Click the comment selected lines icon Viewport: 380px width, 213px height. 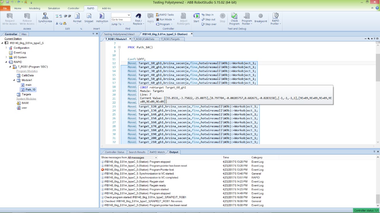click(57, 16)
